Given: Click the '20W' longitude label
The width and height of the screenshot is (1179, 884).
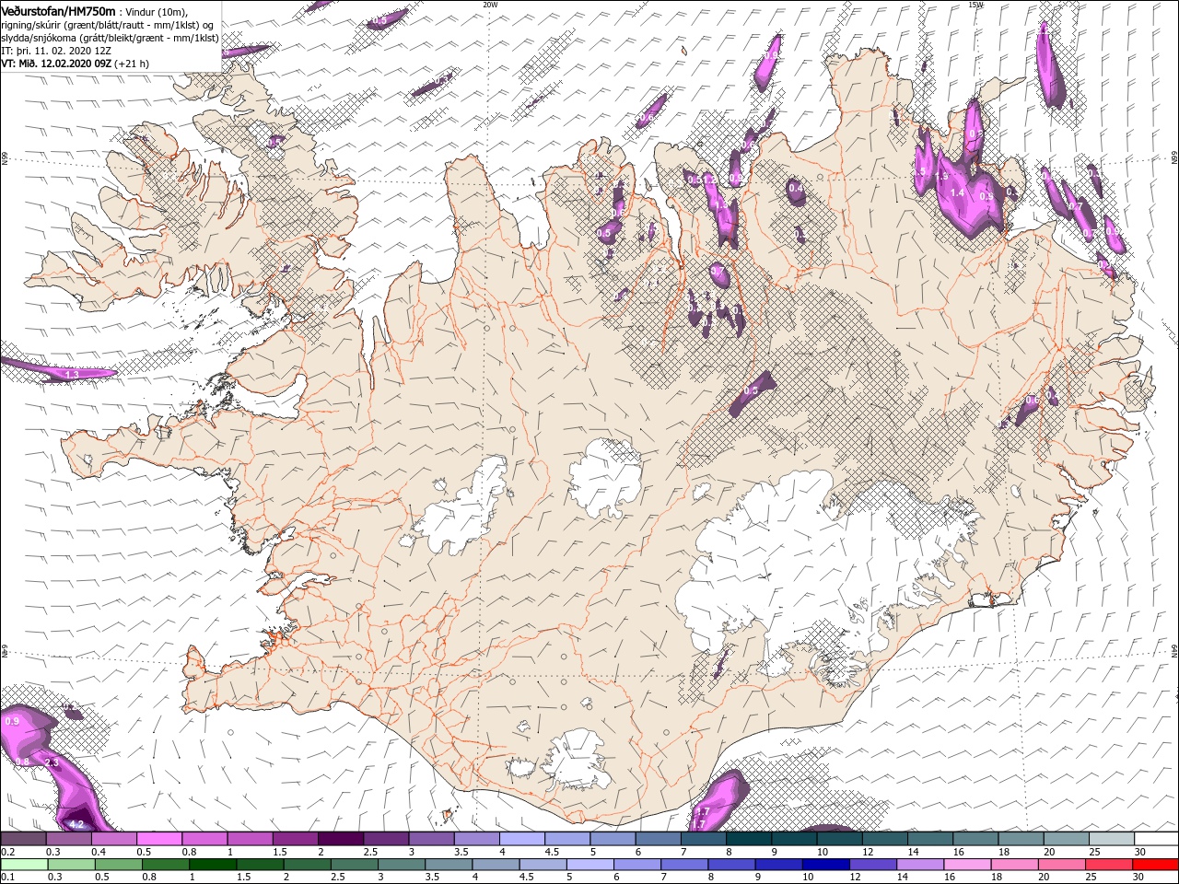Looking at the screenshot, I should pyautogui.click(x=490, y=5).
